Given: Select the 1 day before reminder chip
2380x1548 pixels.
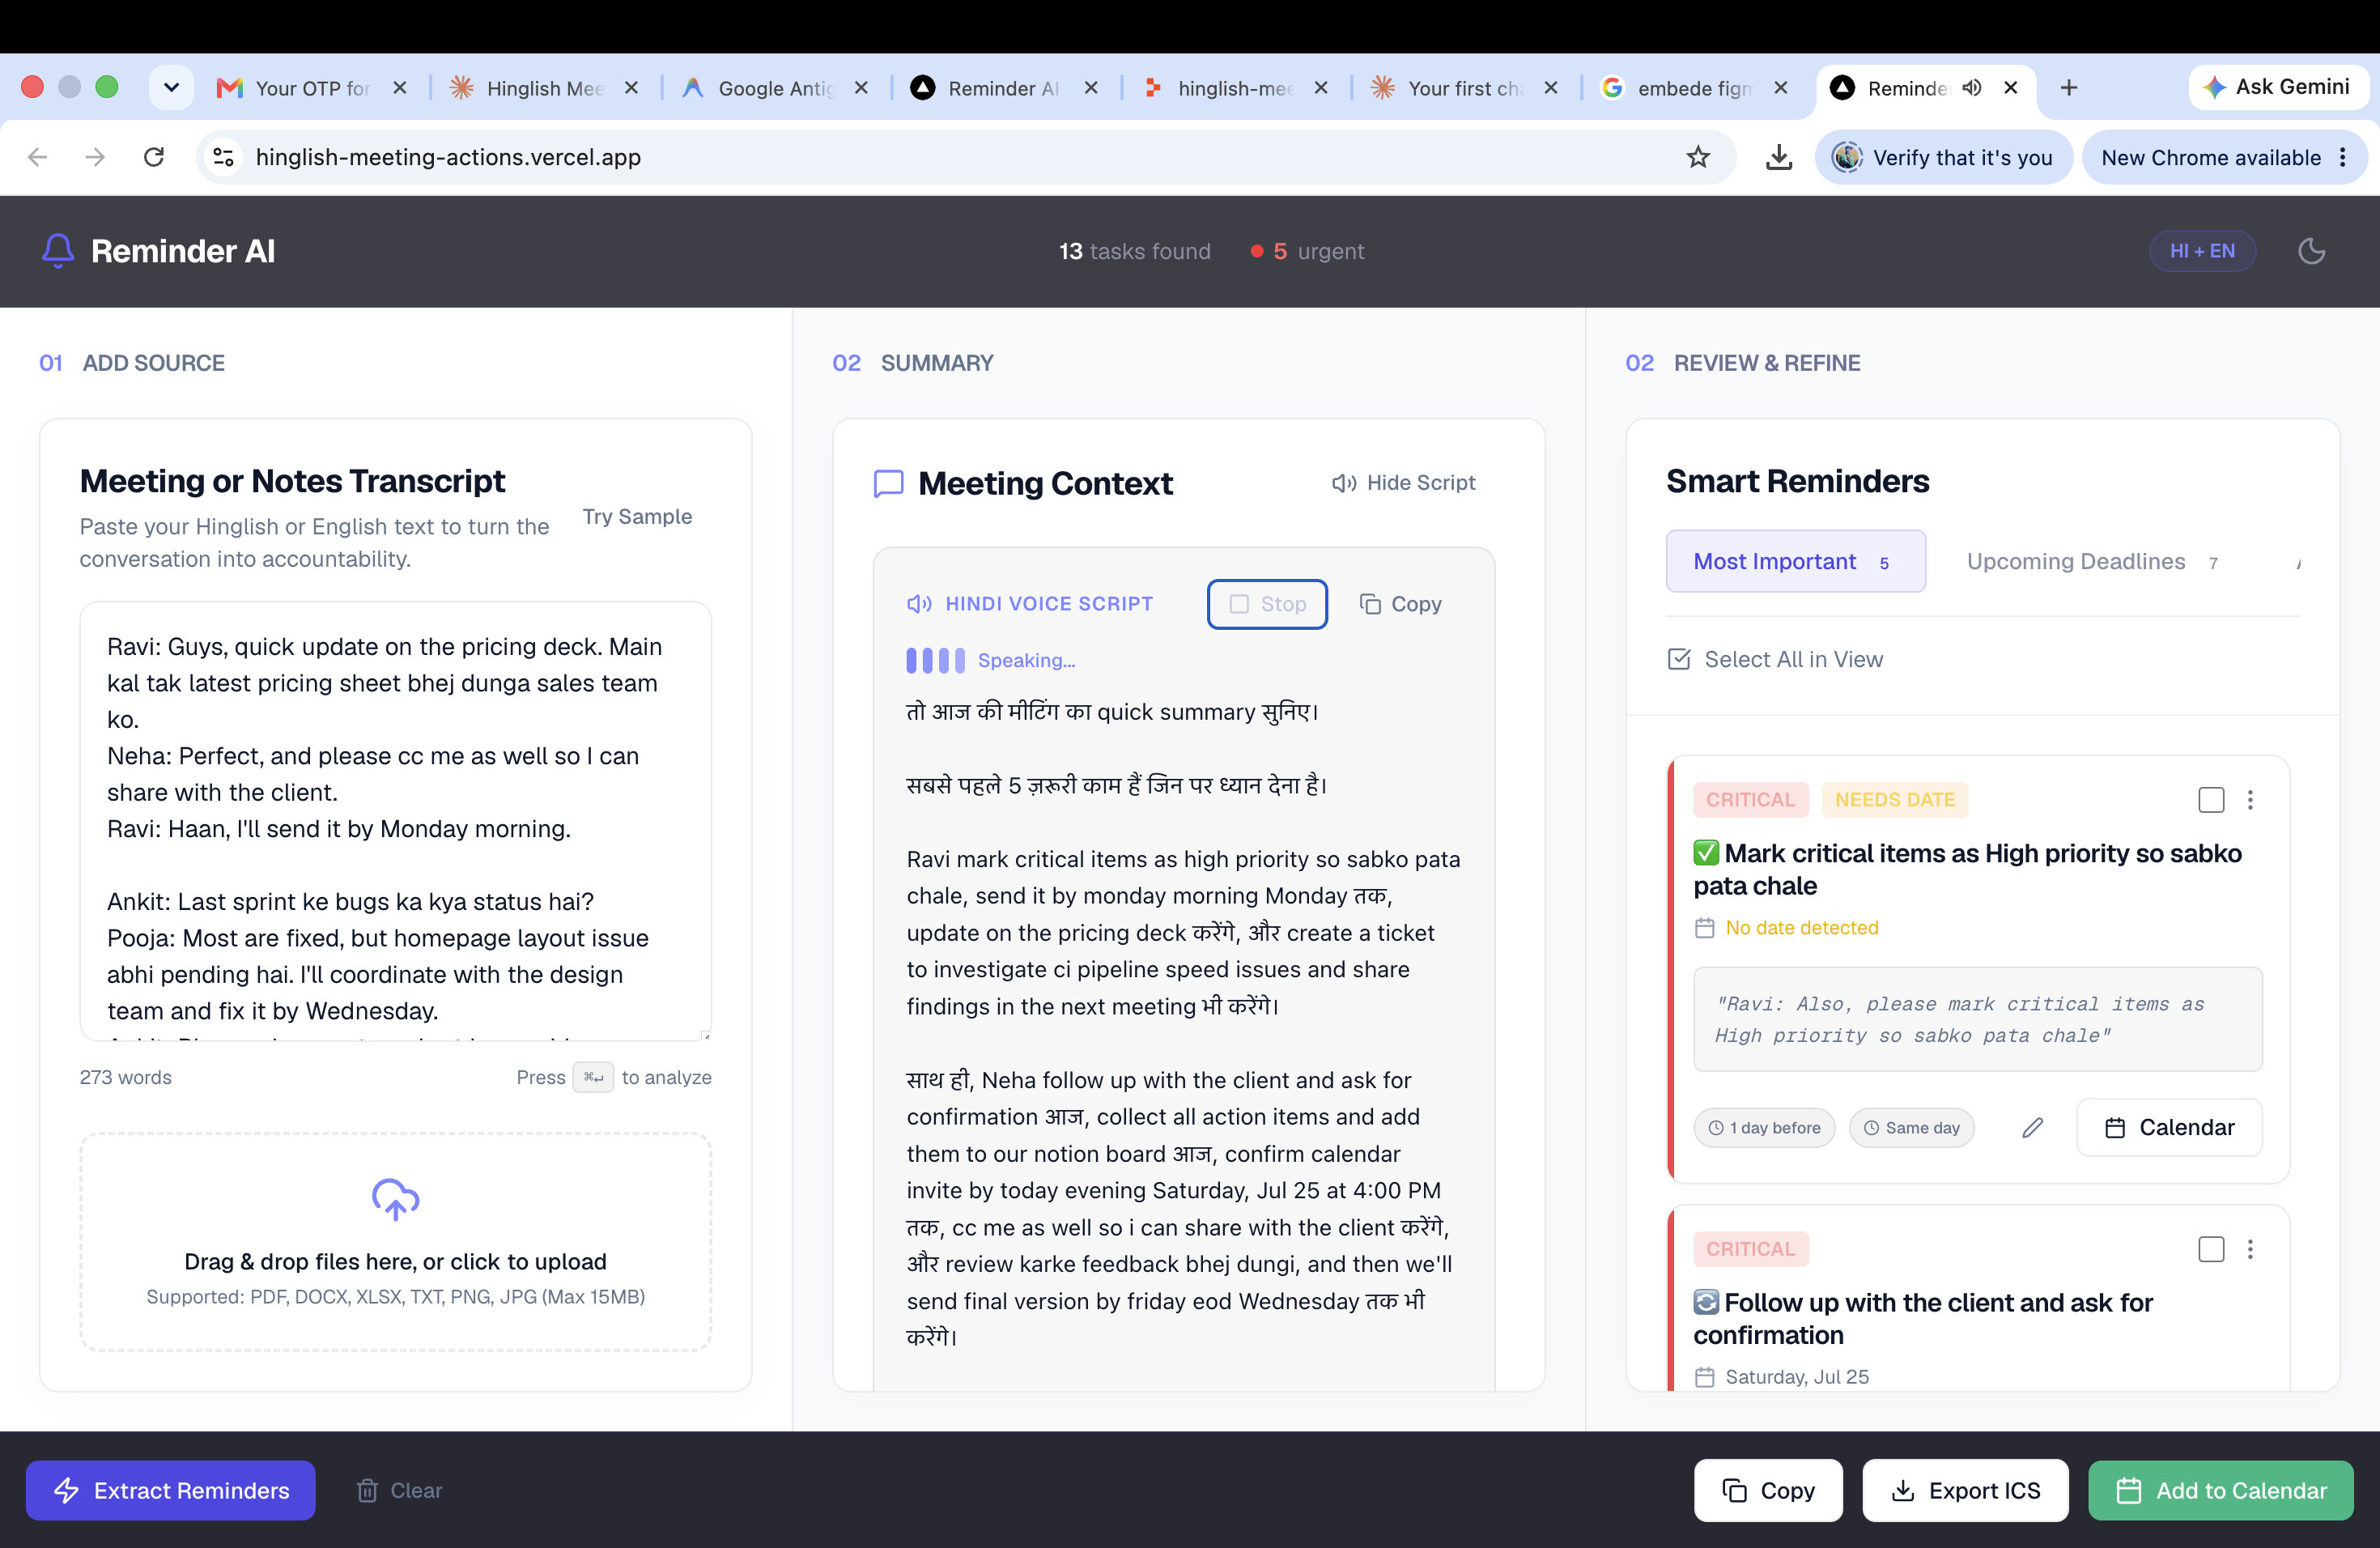Looking at the screenshot, I should pos(1764,1128).
